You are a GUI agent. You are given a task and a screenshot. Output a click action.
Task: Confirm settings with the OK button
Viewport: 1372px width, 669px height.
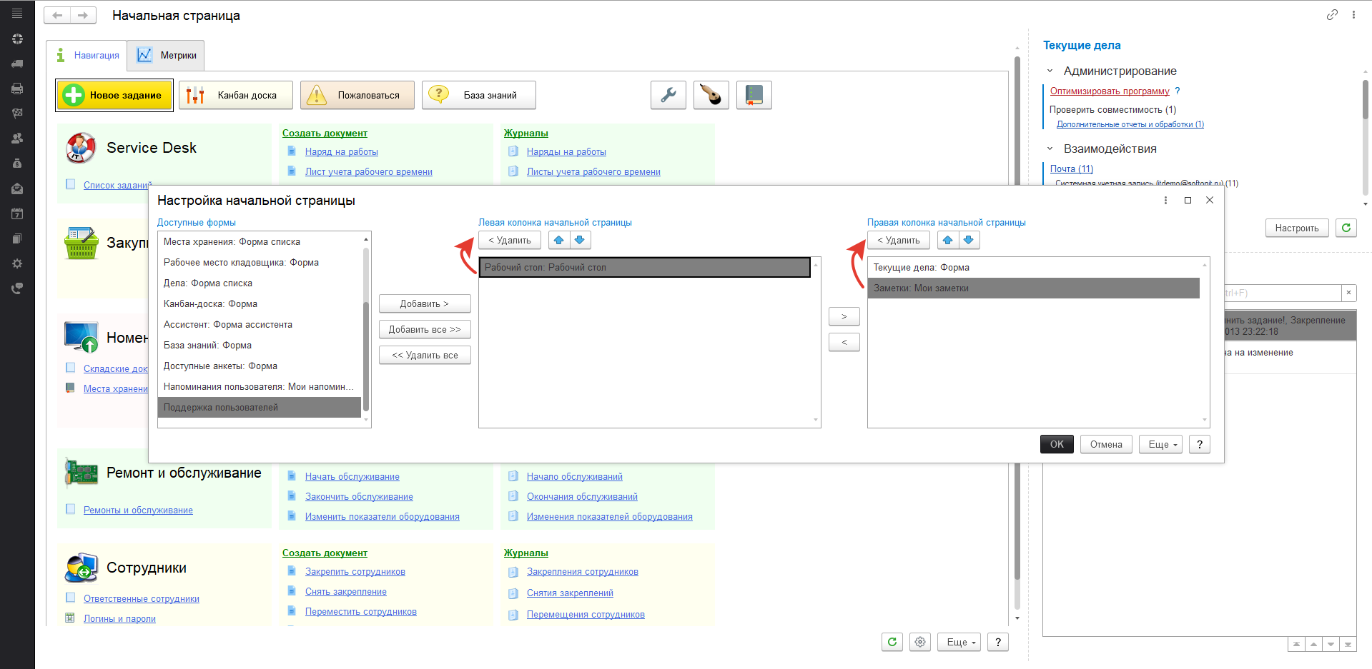point(1056,444)
